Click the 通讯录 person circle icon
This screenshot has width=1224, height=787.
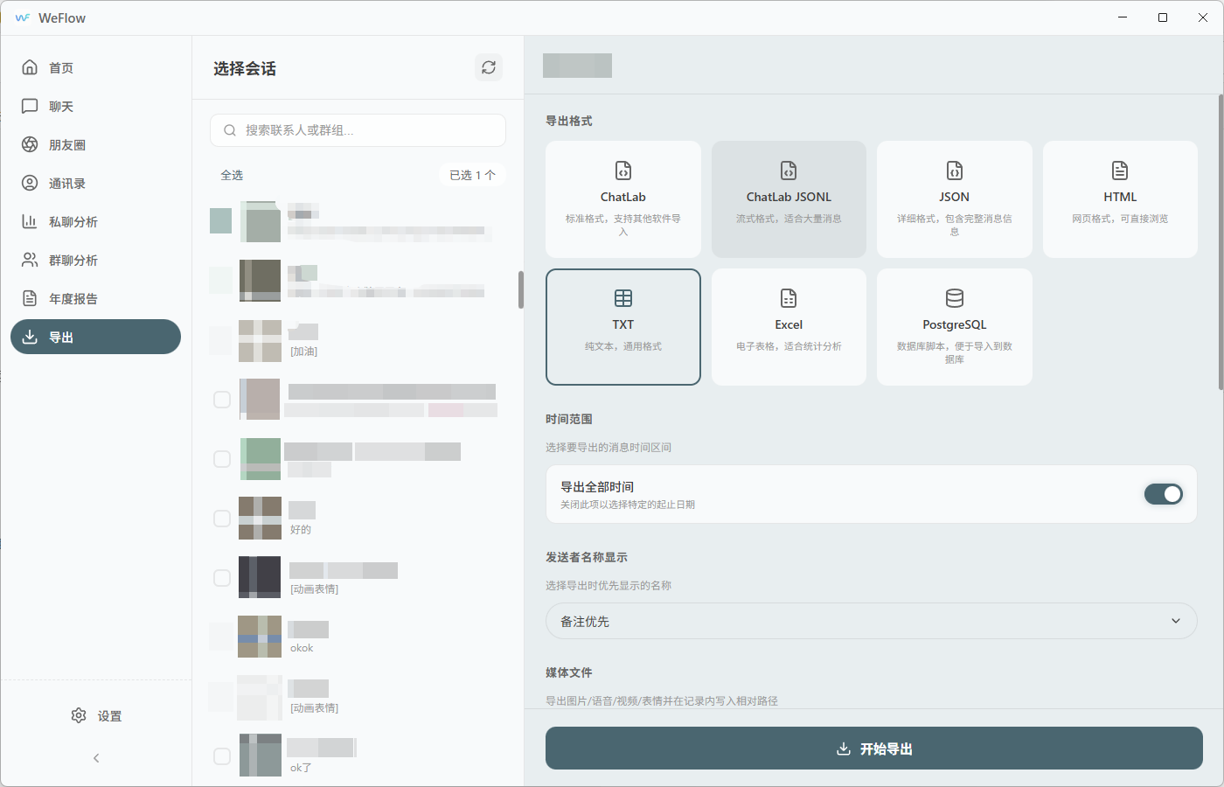tap(30, 183)
